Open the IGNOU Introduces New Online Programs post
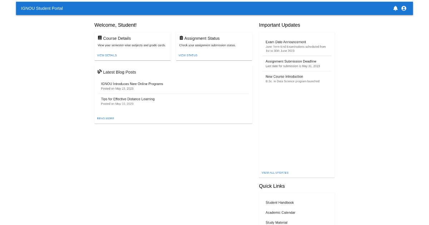 click(x=132, y=84)
